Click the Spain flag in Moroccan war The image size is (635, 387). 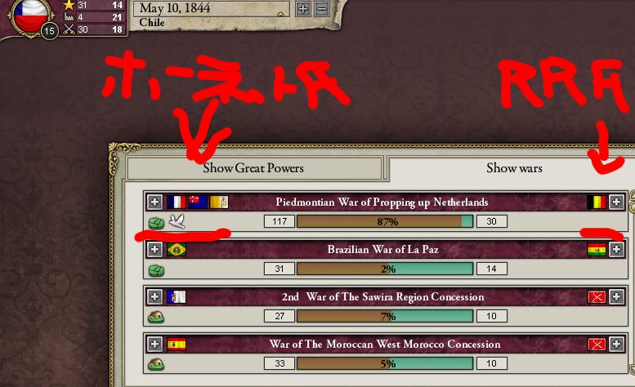pos(177,344)
